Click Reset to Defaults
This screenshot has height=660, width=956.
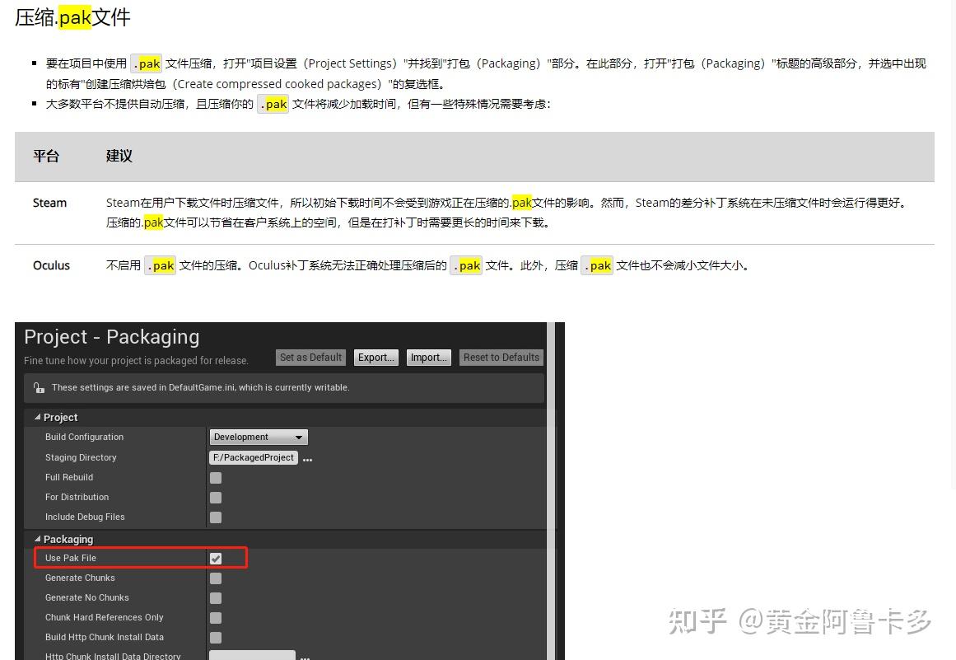[501, 357]
